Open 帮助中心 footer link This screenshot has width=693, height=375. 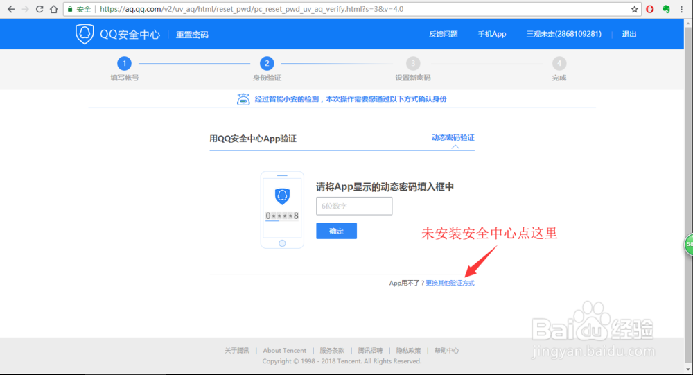click(447, 350)
